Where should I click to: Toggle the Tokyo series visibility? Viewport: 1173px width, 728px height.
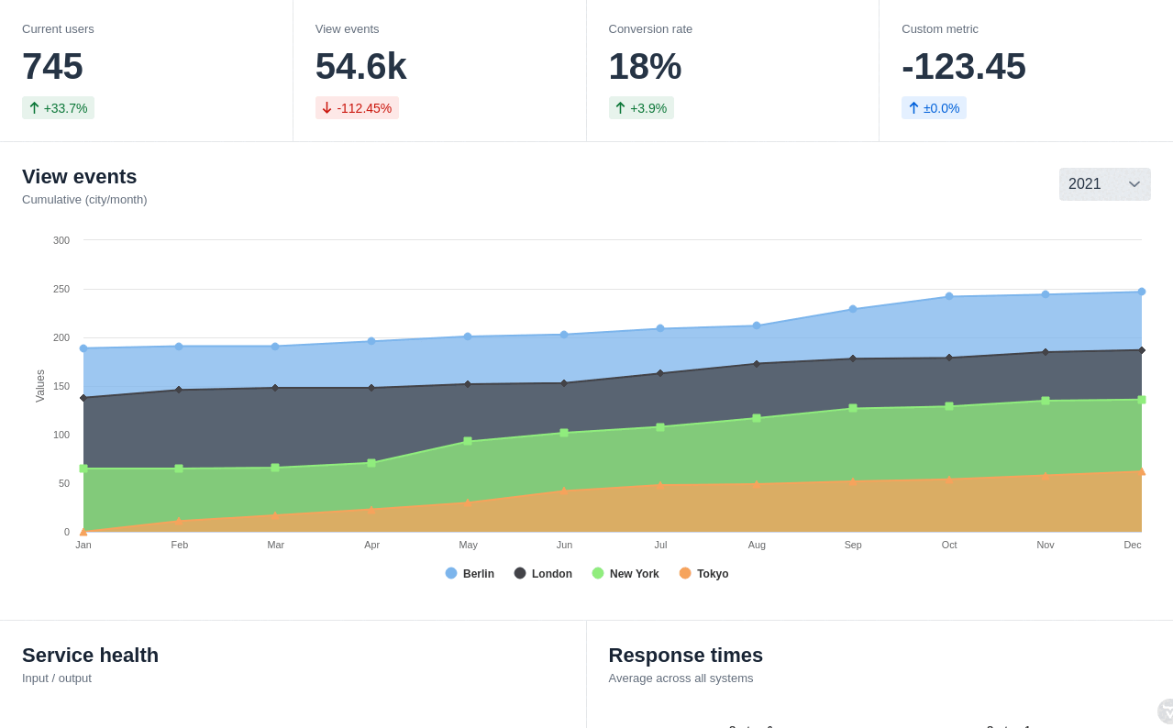pyautogui.click(x=703, y=573)
